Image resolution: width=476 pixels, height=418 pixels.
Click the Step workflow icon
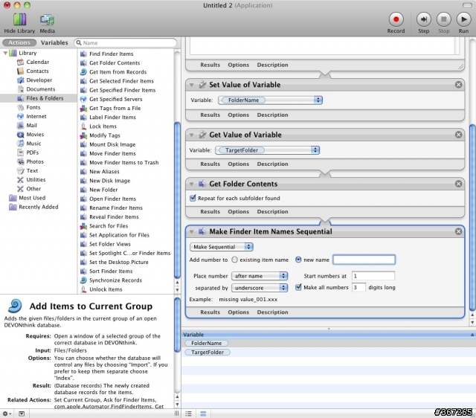(x=423, y=19)
